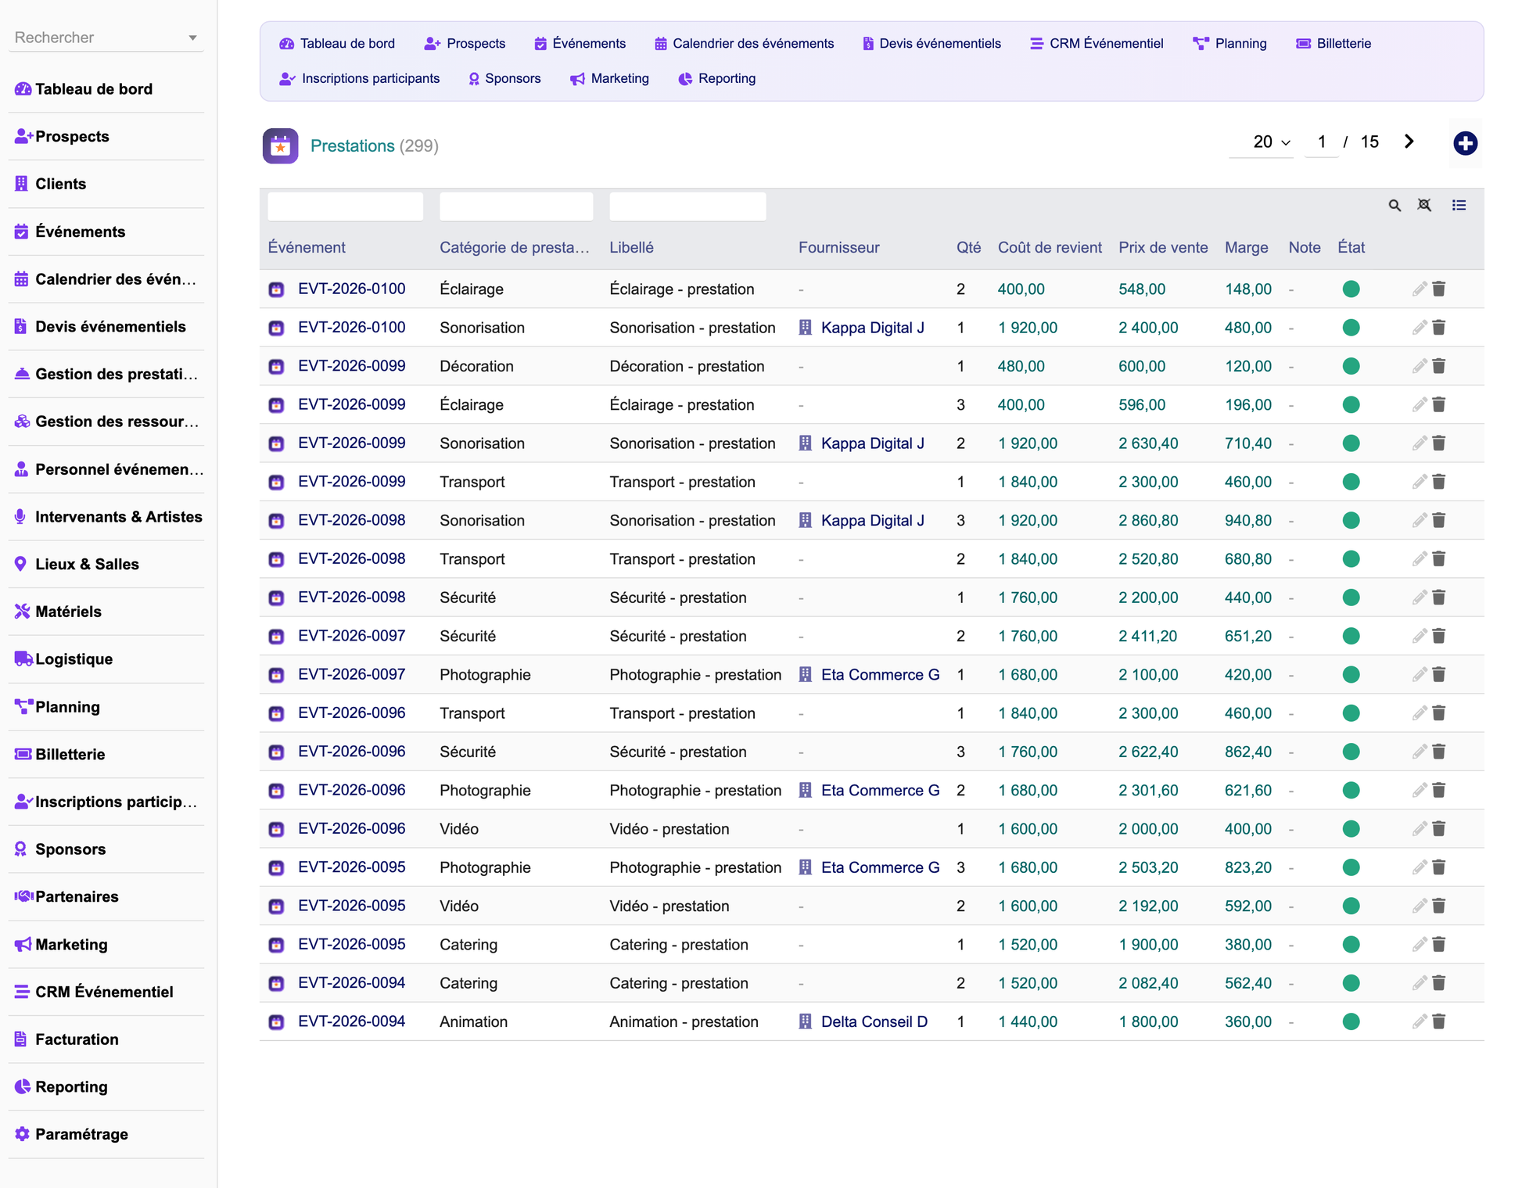Click the search magnifier icon in table toolbar

[1395, 206]
